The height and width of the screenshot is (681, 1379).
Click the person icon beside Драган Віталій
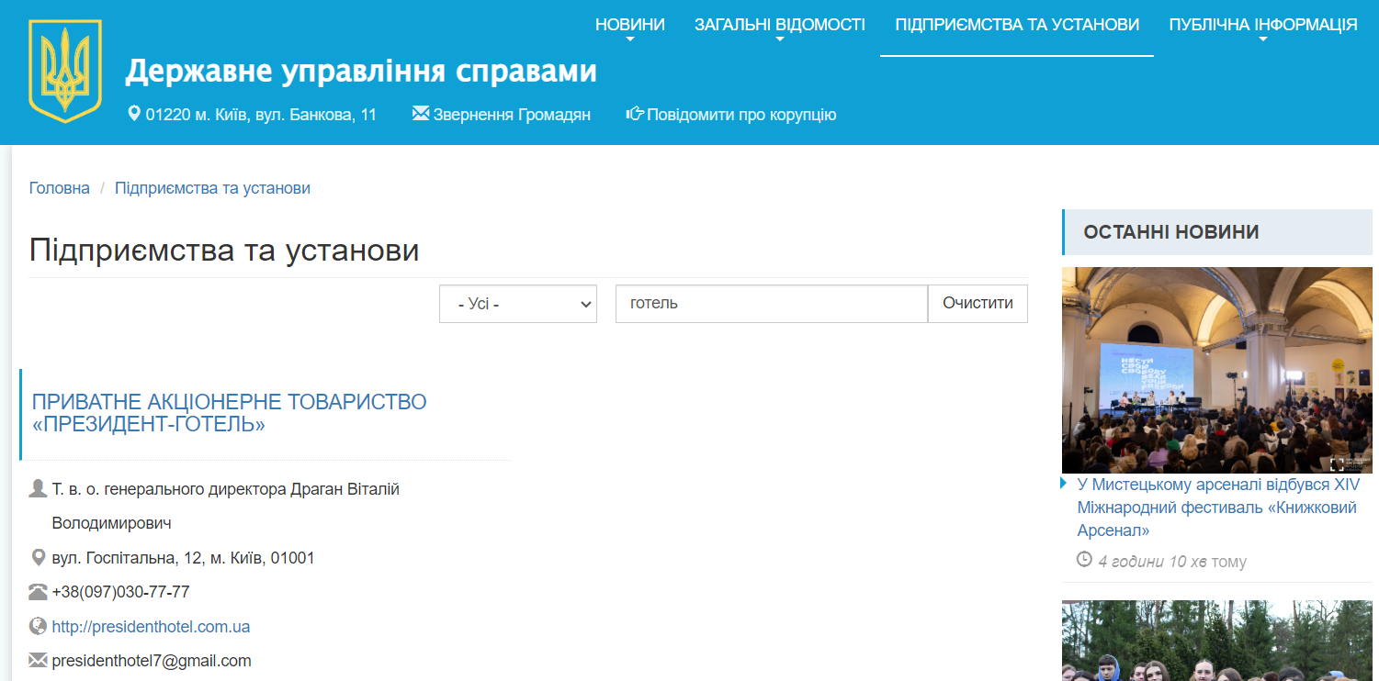[x=38, y=489]
